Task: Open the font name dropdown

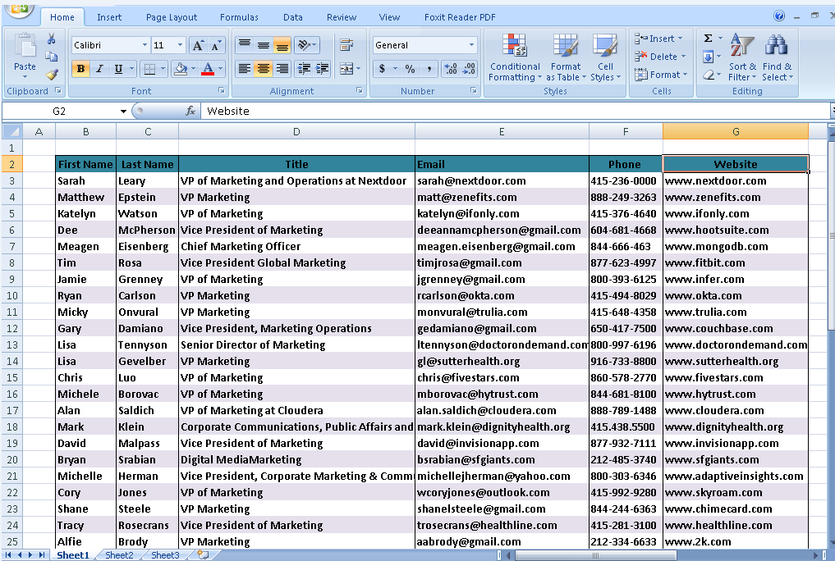Action: 145,44
